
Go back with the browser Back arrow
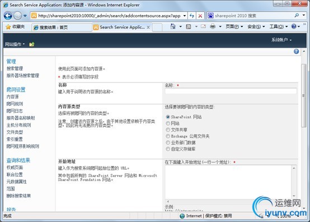pos(8,16)
